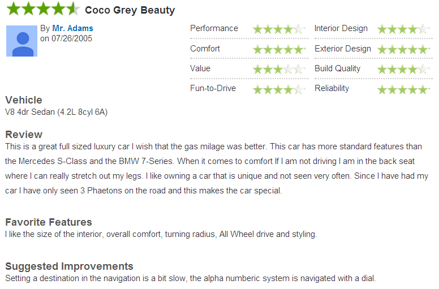Click the Reliability category label
439x289 pixels.
[332, 88]
